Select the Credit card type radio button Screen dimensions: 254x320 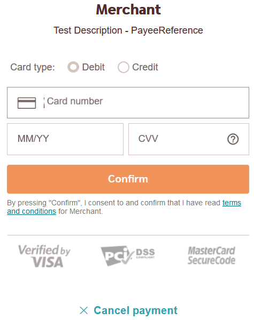tap(123, 67)
